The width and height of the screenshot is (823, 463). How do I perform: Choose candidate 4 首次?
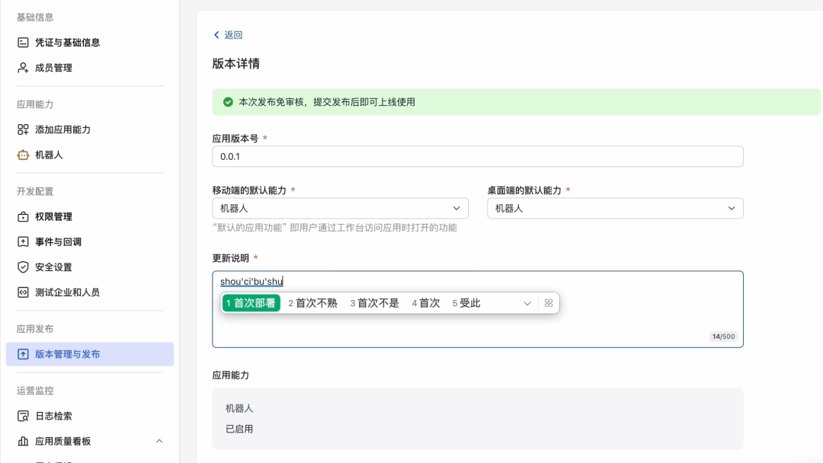(426, 303)
